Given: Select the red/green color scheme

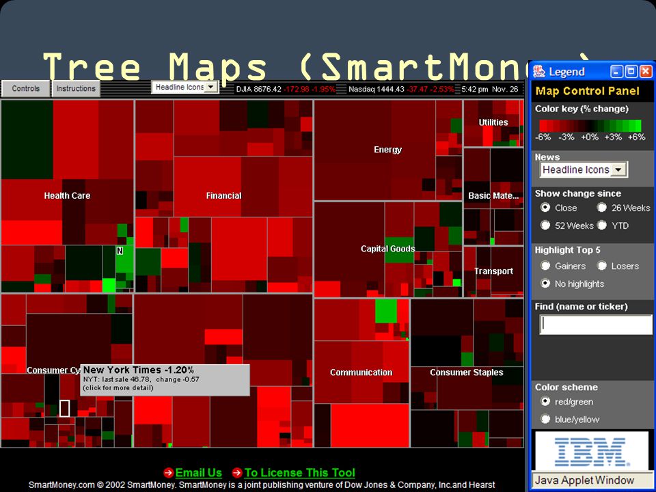Looking at the screenshot, I should [545, 402].
